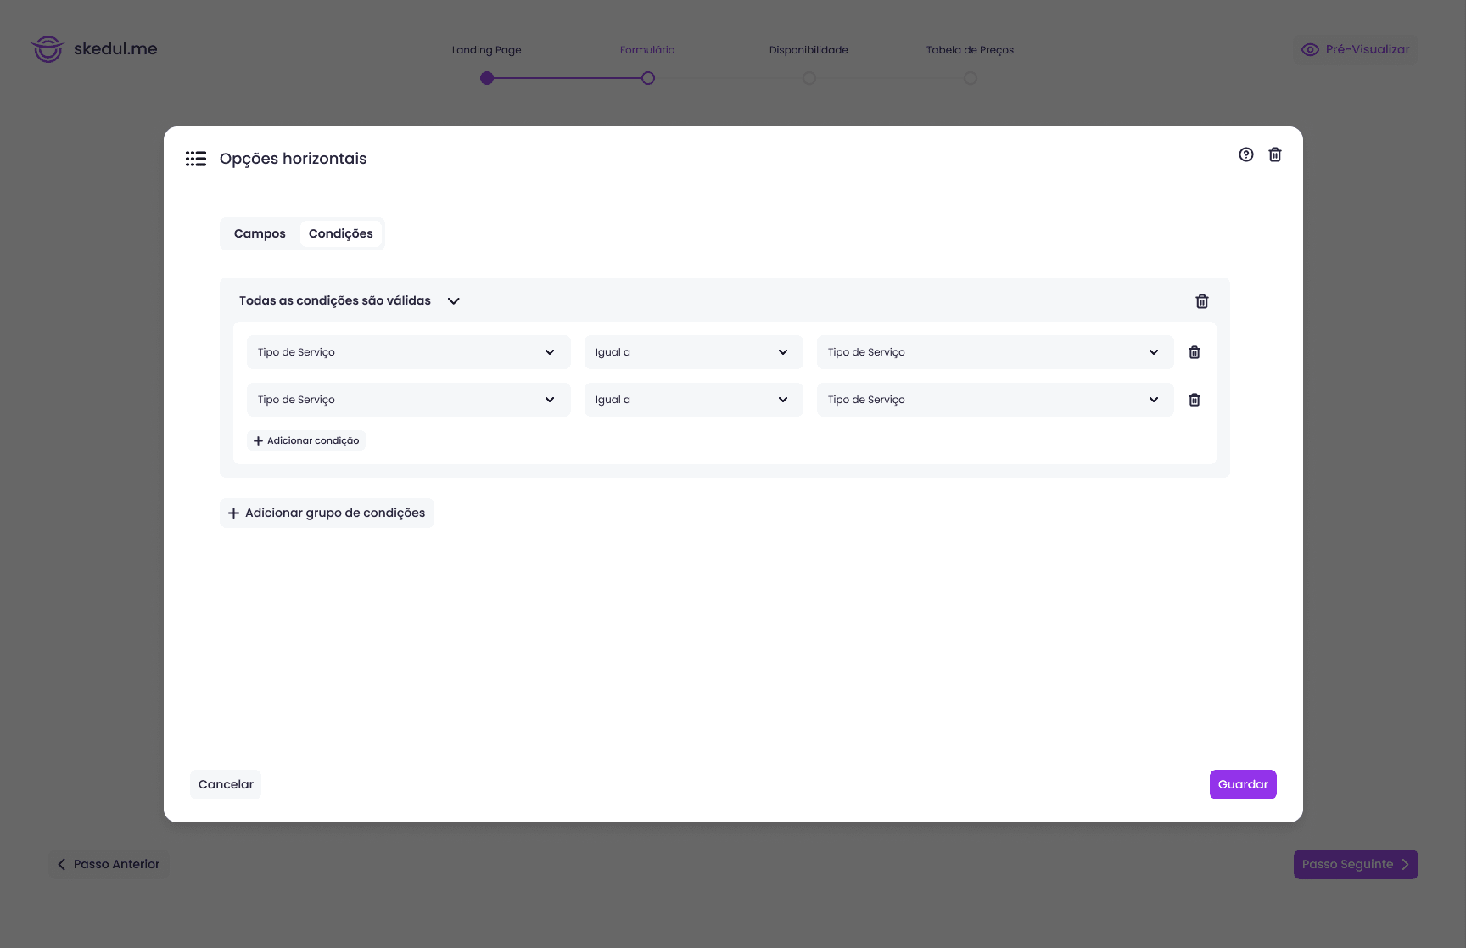Jump to Disponibilidade step label

[x=809, y=50]
